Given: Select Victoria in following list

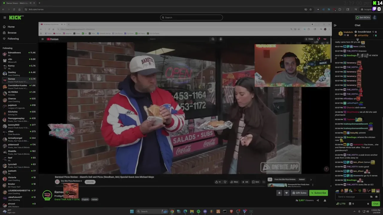Looking at the screenshot, I should 19,179.
